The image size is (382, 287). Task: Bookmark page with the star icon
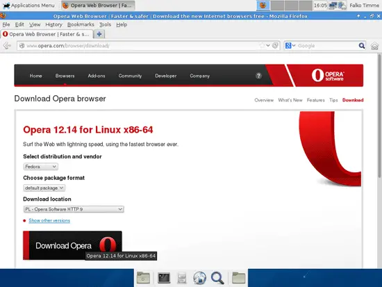pyautogui.click(x=262, y=45)
